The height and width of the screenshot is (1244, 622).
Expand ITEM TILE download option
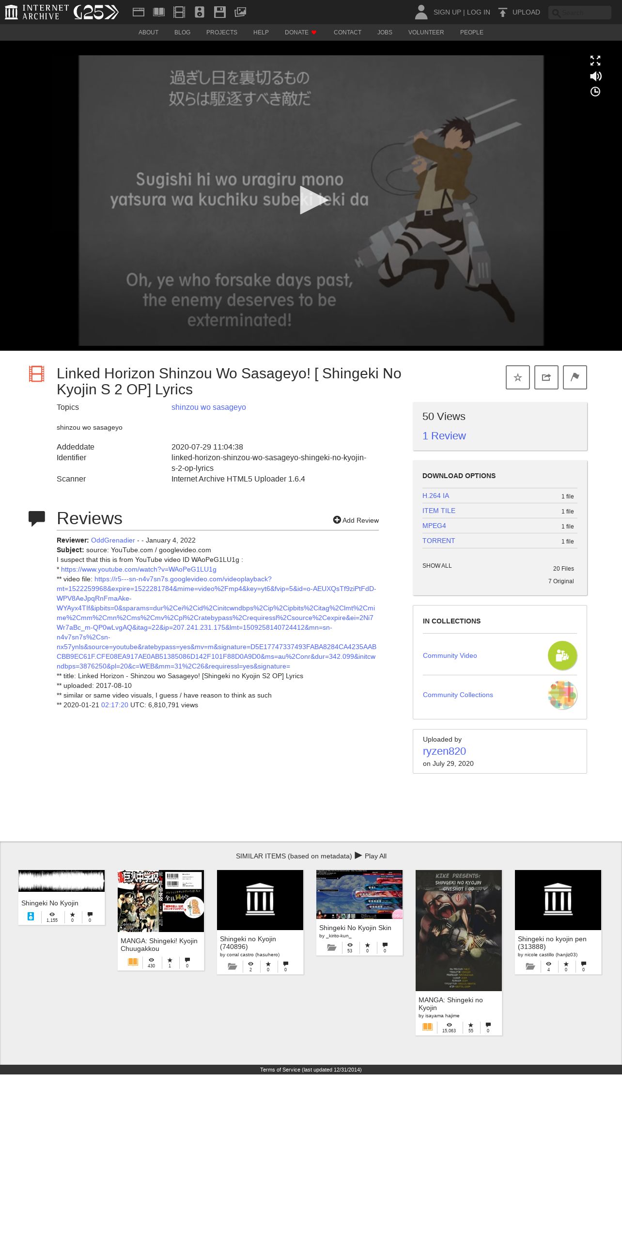(439, 511)
